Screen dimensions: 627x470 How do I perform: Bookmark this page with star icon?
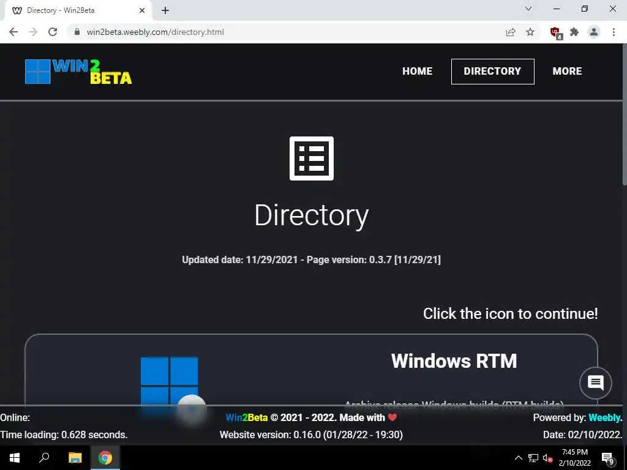point(530,32)
